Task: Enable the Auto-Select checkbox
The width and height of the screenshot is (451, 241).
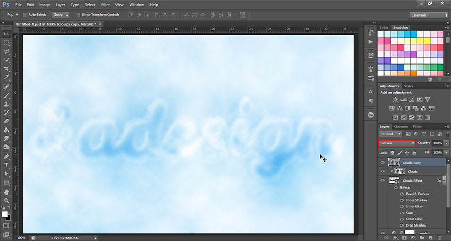Action: point(24,15)
